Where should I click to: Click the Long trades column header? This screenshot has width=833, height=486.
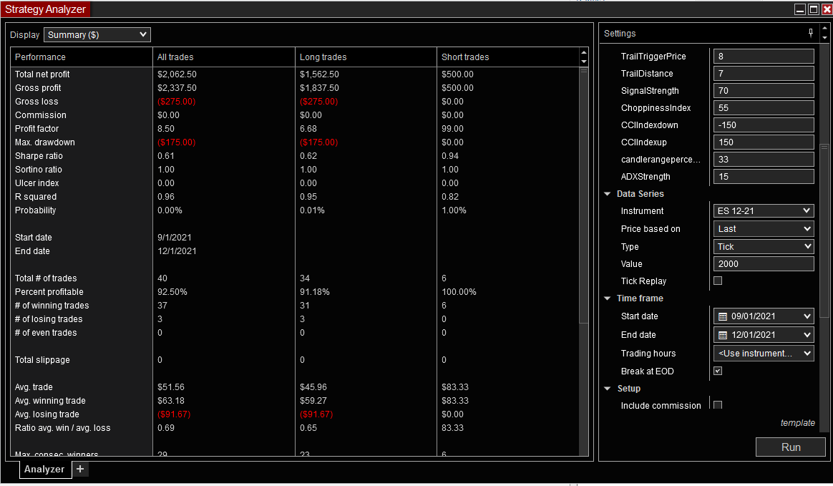coord(366,57)
